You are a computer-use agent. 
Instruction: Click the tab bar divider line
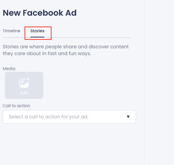click(x=66, y=37)
